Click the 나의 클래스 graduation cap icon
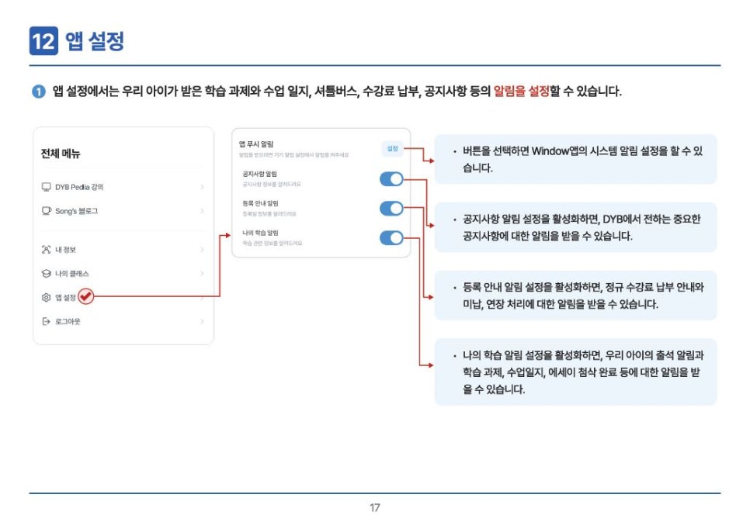The height and width of the screenshot is (529, 750). pyautogui.click(x=45, y=272)
